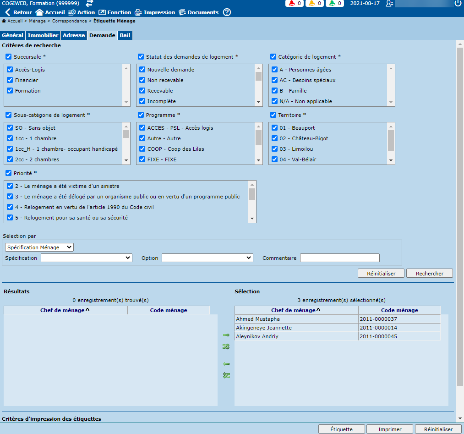Screen dimensions: 464x434
Task: Open the Impression menu
Action: 154,12
